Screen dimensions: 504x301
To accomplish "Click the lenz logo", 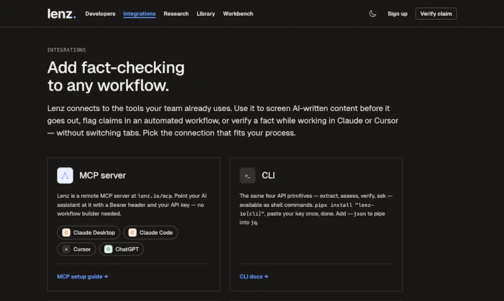I will coord(62,14).
